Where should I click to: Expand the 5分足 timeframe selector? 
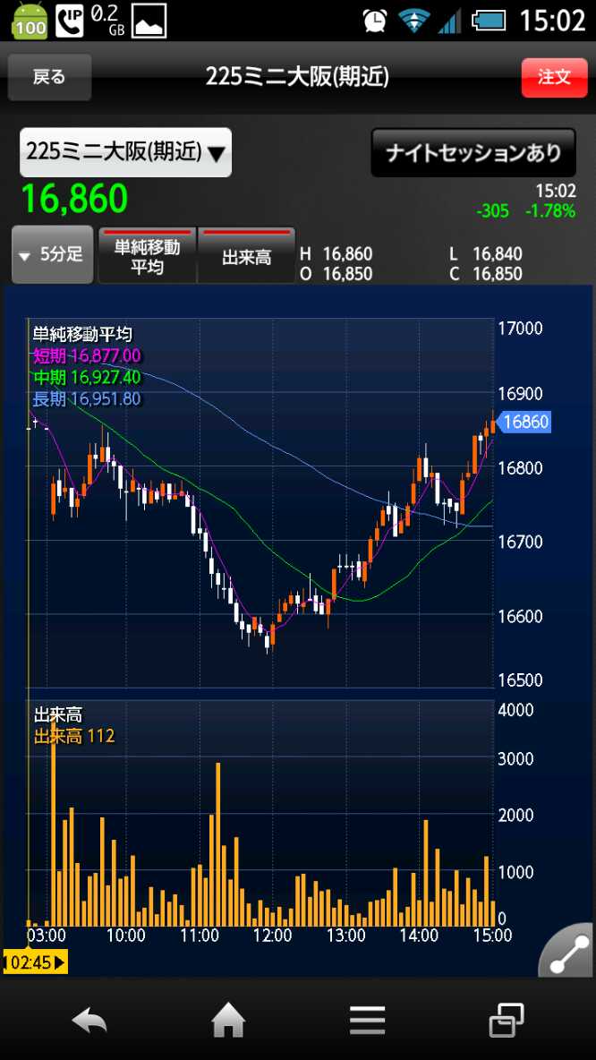pyautogui.click(x=52, y=255)
